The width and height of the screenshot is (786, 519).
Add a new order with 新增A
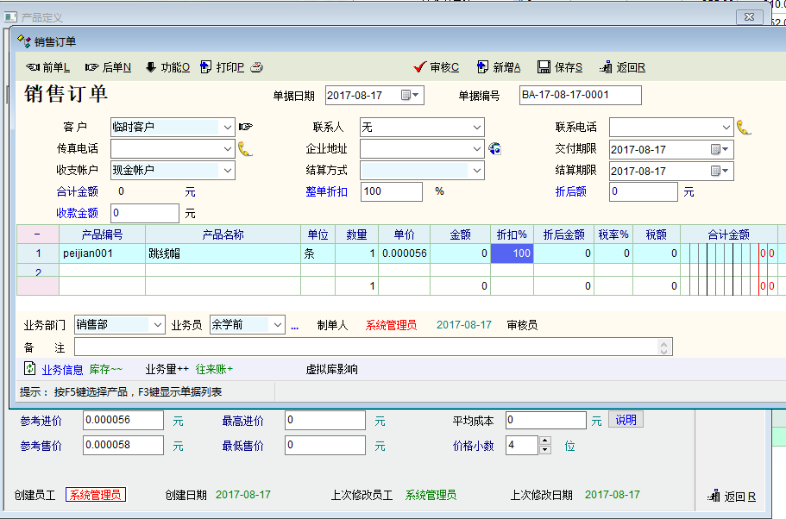coord(499,67)
